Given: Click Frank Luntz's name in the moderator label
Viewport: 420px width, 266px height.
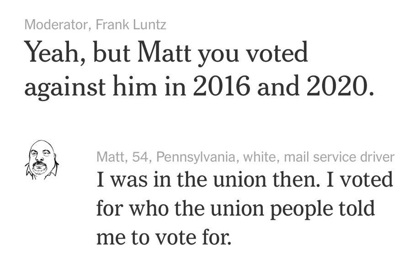Looking at the screenshot, I should click(x=131, y=25).
